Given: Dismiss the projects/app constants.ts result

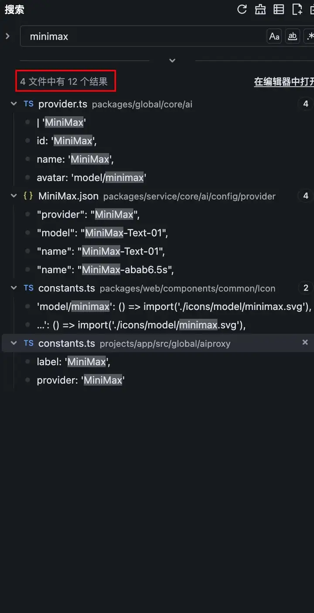Looking at the screenshot, I should [x=305, y=342].
